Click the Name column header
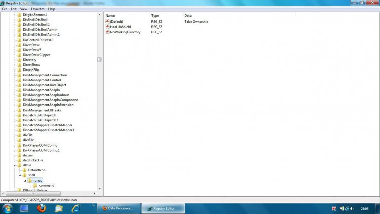 click(x=110, y=16)
